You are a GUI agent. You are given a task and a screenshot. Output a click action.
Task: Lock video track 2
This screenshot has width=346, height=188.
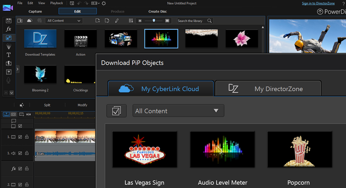(27, 185)
